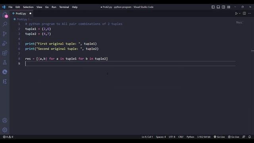Click the minimap code preview
This screenshot has height=143, width=254.
[x=239, y=23]
